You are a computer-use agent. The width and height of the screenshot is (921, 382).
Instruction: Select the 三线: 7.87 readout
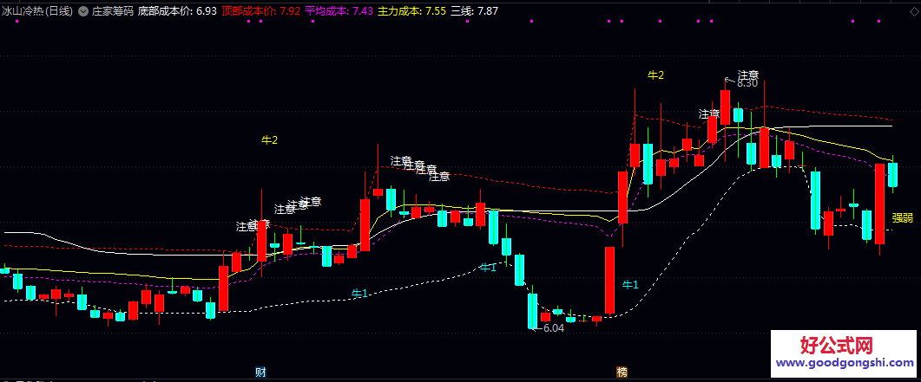474,10
